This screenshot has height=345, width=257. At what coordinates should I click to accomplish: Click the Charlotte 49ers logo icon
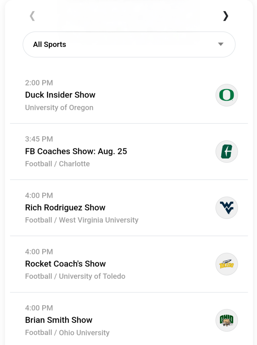(x=226, y=152)
